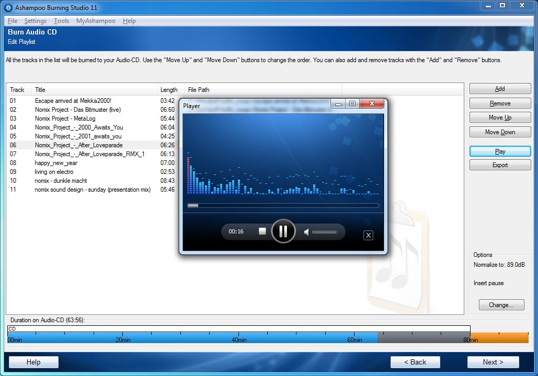
Task: Select track "nomix - dunkle macht"
Action: pyautogui.click(x=61, y=181)
